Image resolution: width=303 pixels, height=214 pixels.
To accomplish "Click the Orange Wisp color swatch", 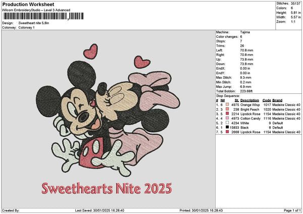I will (x=228, y=104).
